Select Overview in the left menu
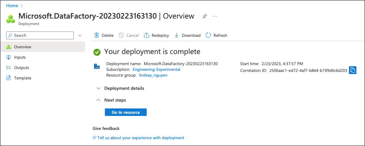The height and width of the screenshot is (146, 365). (43, 47)
